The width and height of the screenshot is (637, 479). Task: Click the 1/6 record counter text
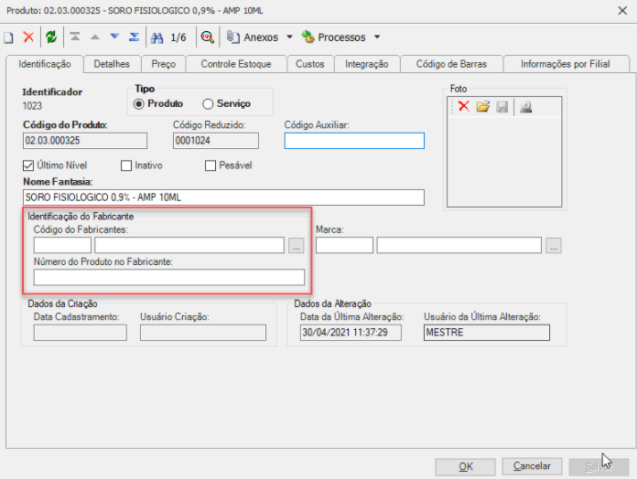[x=178, y=37]
